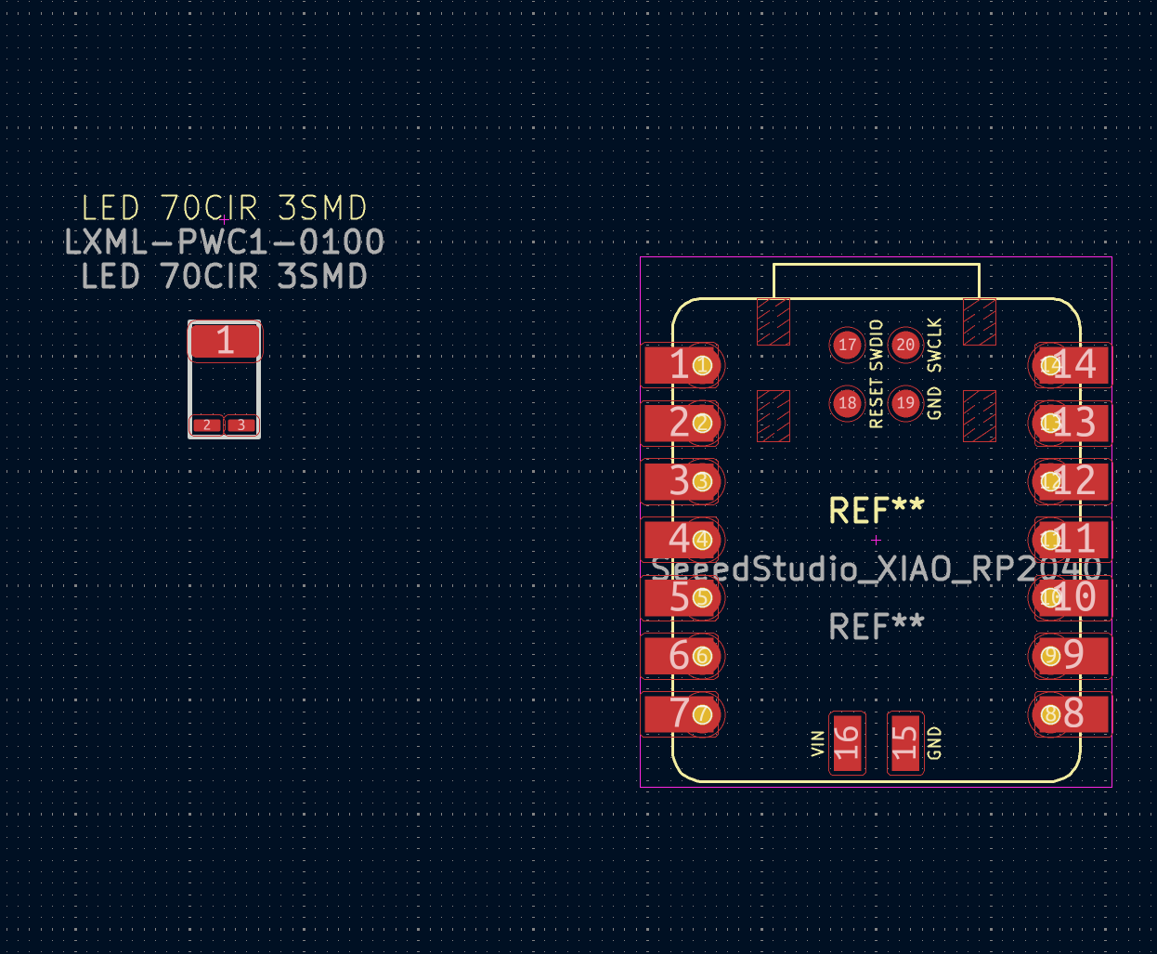
Task: Click the VIN pad numbered 16
Action: tap(847, 742)
